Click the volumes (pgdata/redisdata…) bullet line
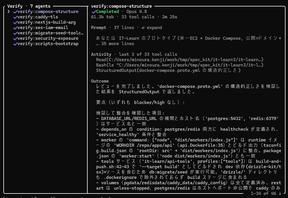288x198 pixels. click(189, 185)
